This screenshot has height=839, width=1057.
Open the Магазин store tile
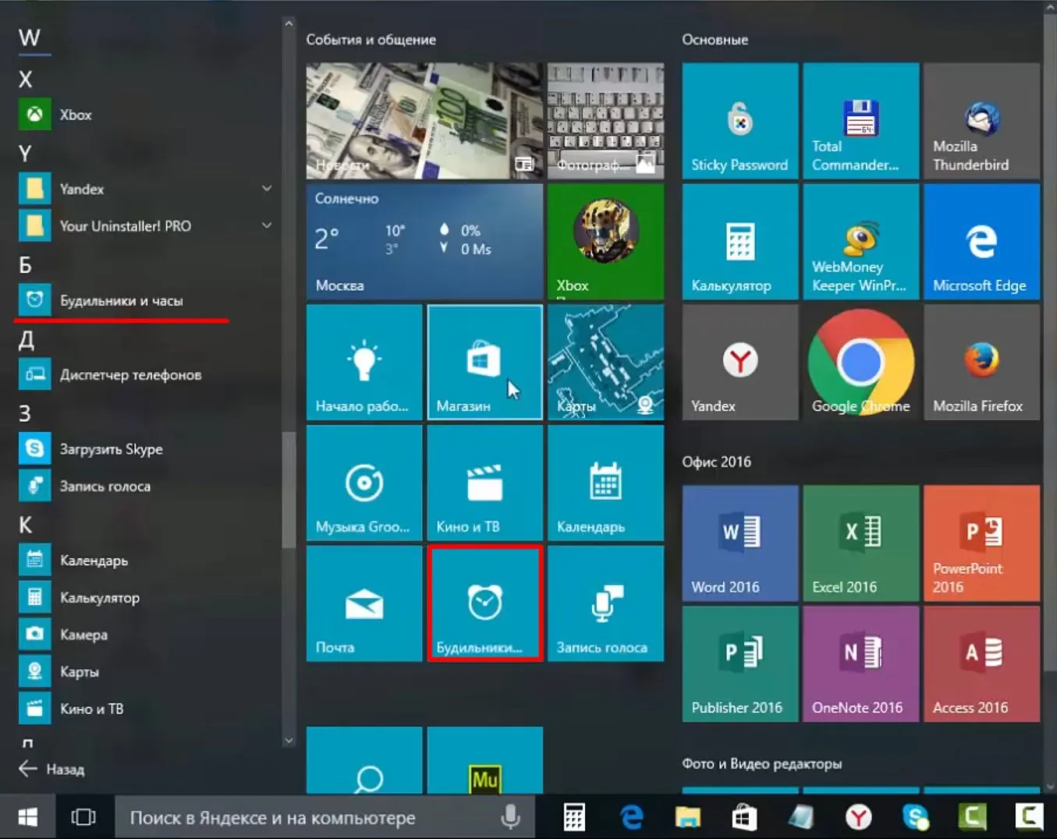[x=485, y=363]
